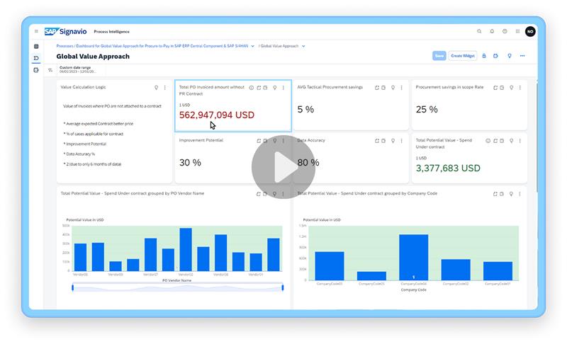Click the search magnifier icon in header
The height and width of the screenshot is (344, 567).
click(479, 31)
